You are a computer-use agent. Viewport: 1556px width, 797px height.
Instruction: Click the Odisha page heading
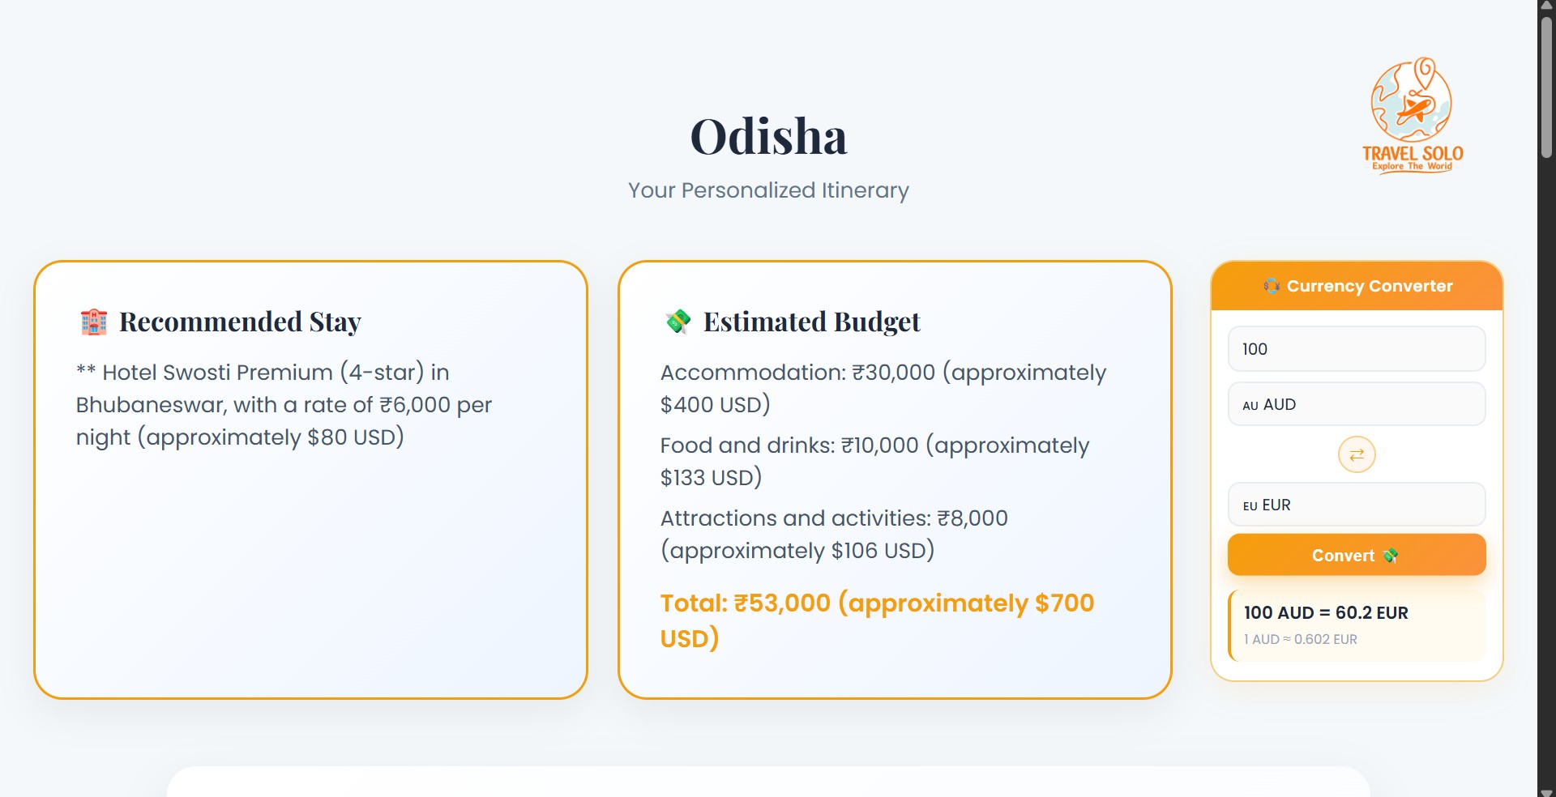point(768,136)
